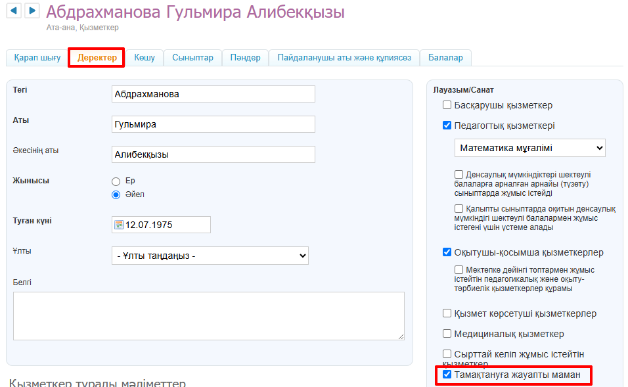The height and width of the screenshot is (387, 628).
Task: Go to the Пәндер tab
Action: click(x=245, y=58)
